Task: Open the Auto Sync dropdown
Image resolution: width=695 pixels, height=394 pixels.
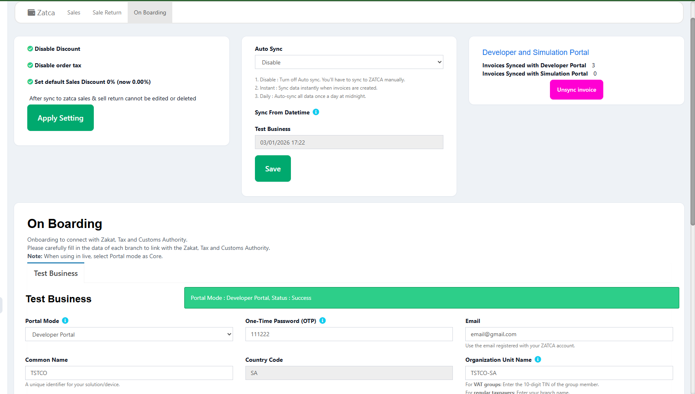Action: [349, 62]
